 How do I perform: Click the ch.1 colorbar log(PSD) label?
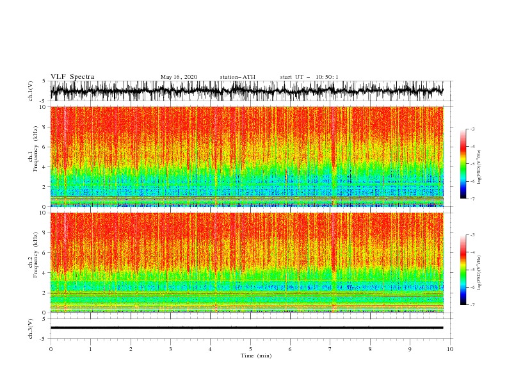[479, 167]
